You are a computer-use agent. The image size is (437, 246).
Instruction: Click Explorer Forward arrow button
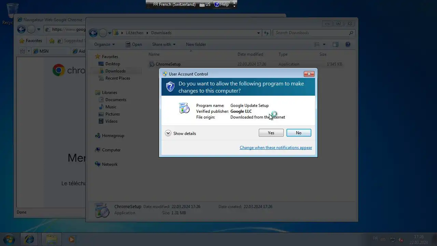coord(103,33)
